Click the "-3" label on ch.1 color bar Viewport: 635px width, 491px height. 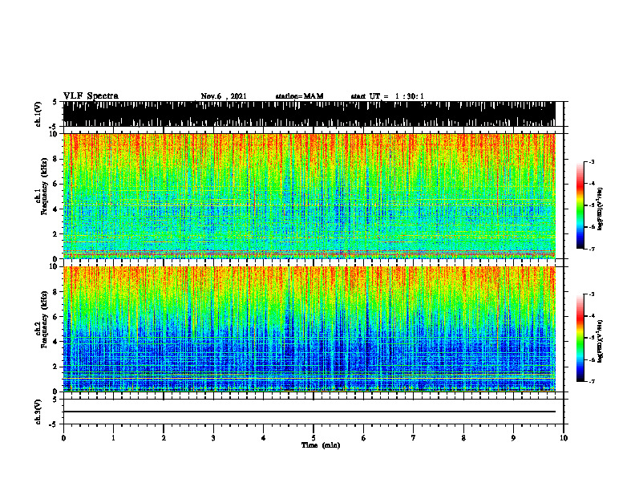click(592, 162)
